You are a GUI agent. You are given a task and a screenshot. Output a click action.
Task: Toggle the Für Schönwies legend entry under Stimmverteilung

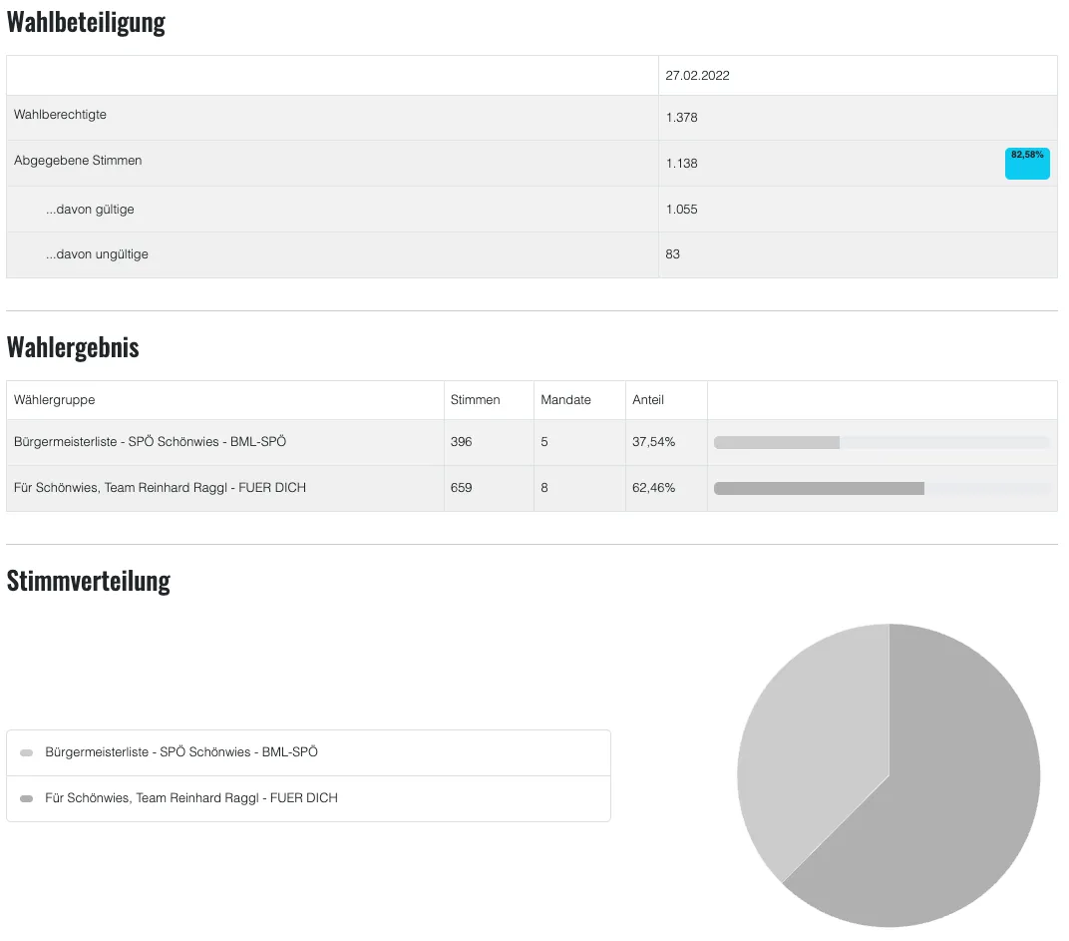[x=308, y=798]
